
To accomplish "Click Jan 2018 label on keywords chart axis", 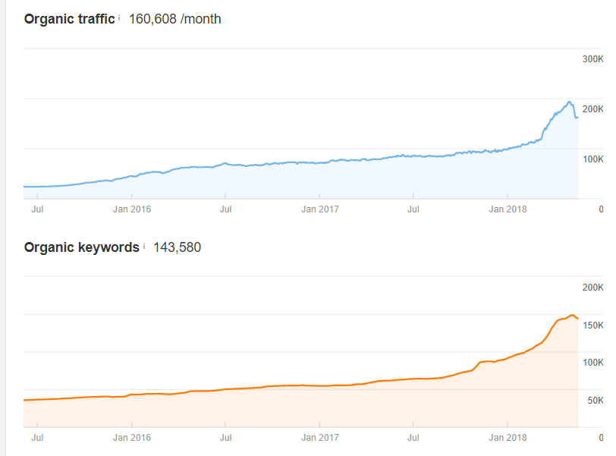I will pos(508,438).
